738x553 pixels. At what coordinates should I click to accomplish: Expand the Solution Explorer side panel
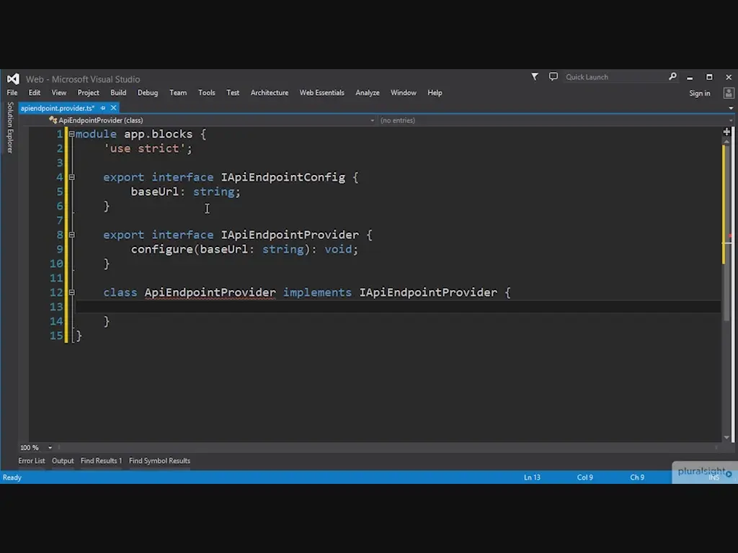tap(10, 127)
